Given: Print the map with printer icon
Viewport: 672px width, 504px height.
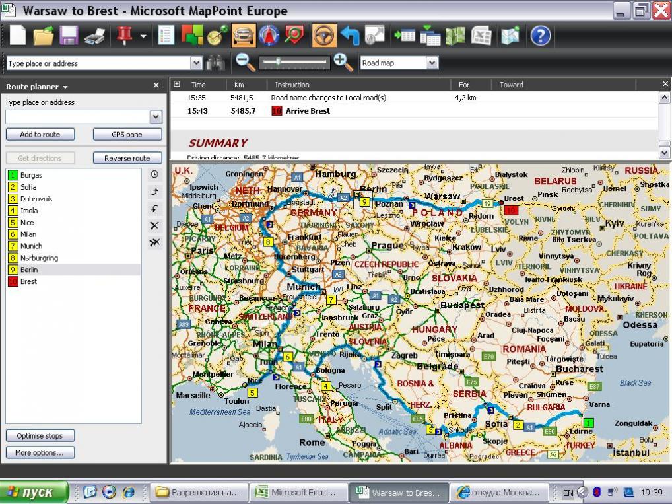Looking at the screenshot, I should click(94, 35).
